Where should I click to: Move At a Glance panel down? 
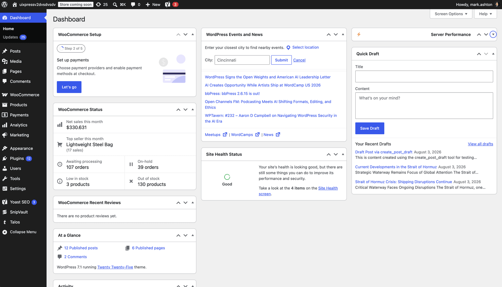click(x=185, y=235)
